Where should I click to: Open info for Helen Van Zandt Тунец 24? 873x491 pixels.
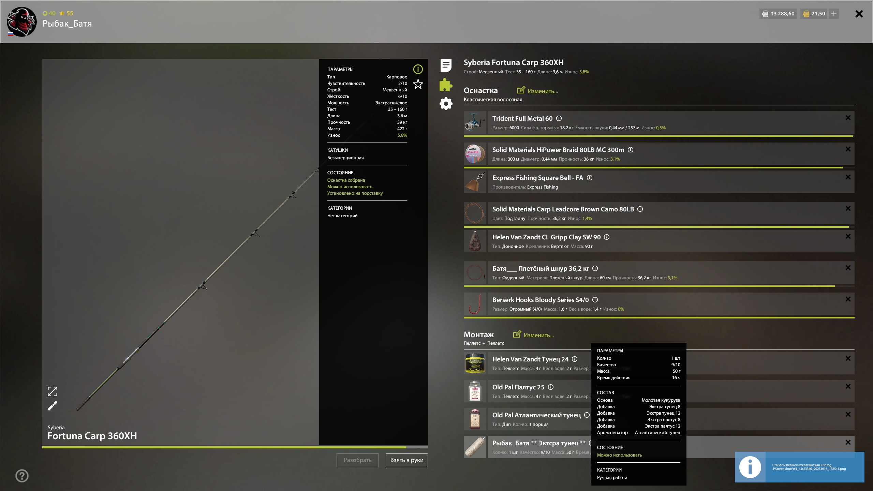575,359
